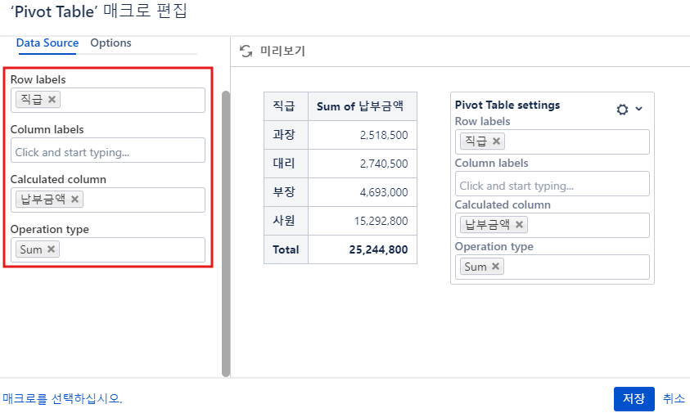Viewport: 690px width, 413px height.
Task: Open preview Operation type dropdown field
Action: click(x=573, y=267)
